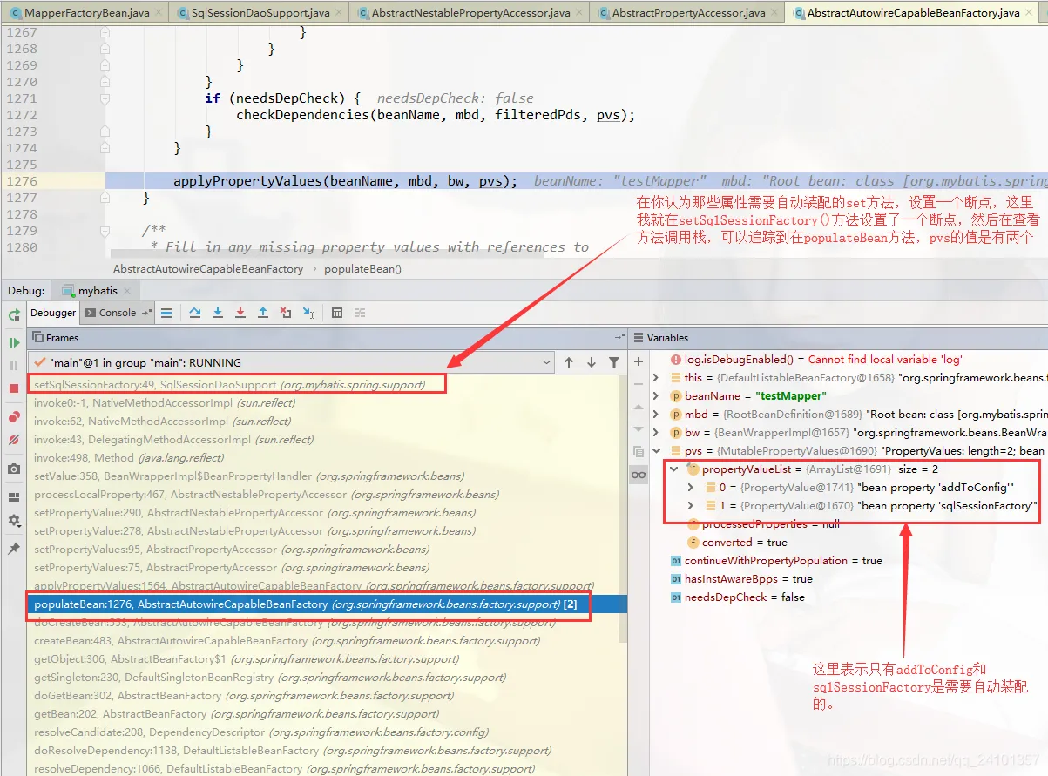Resume program with the green play icon
The image size is (1048, 776).
[14, 342]
